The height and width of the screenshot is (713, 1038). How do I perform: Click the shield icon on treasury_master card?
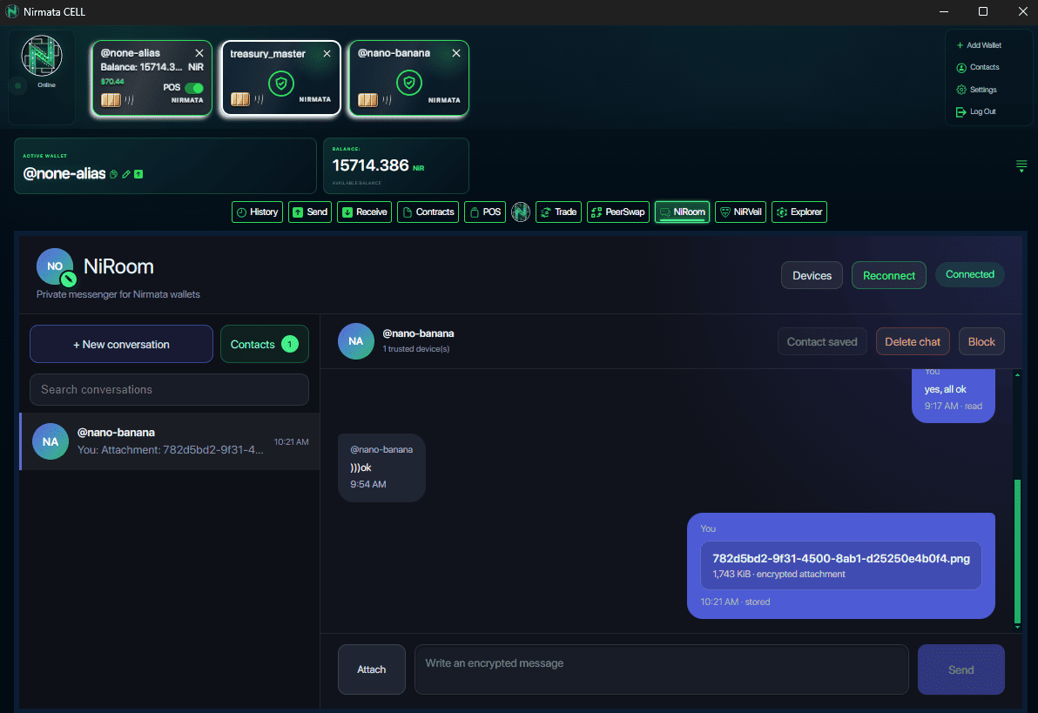point(281,84)
